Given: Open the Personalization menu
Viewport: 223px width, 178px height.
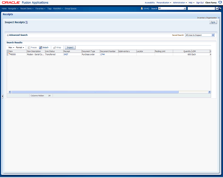Looking at the screenshot, I should [164, 2].
